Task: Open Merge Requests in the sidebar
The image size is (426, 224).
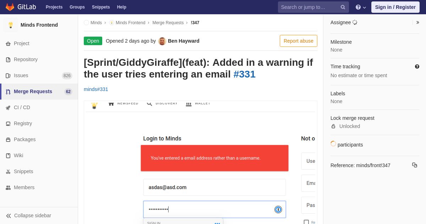Action: (33, 91)
